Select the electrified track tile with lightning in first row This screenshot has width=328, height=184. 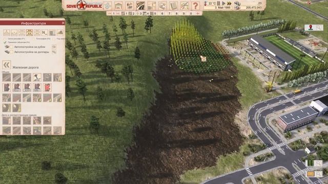57,77
